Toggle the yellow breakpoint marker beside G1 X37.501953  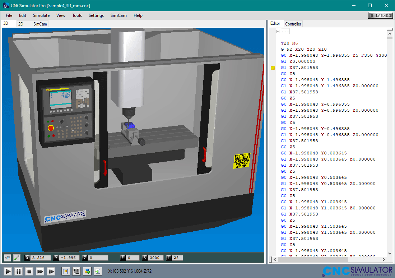click(x=273, y=68)
